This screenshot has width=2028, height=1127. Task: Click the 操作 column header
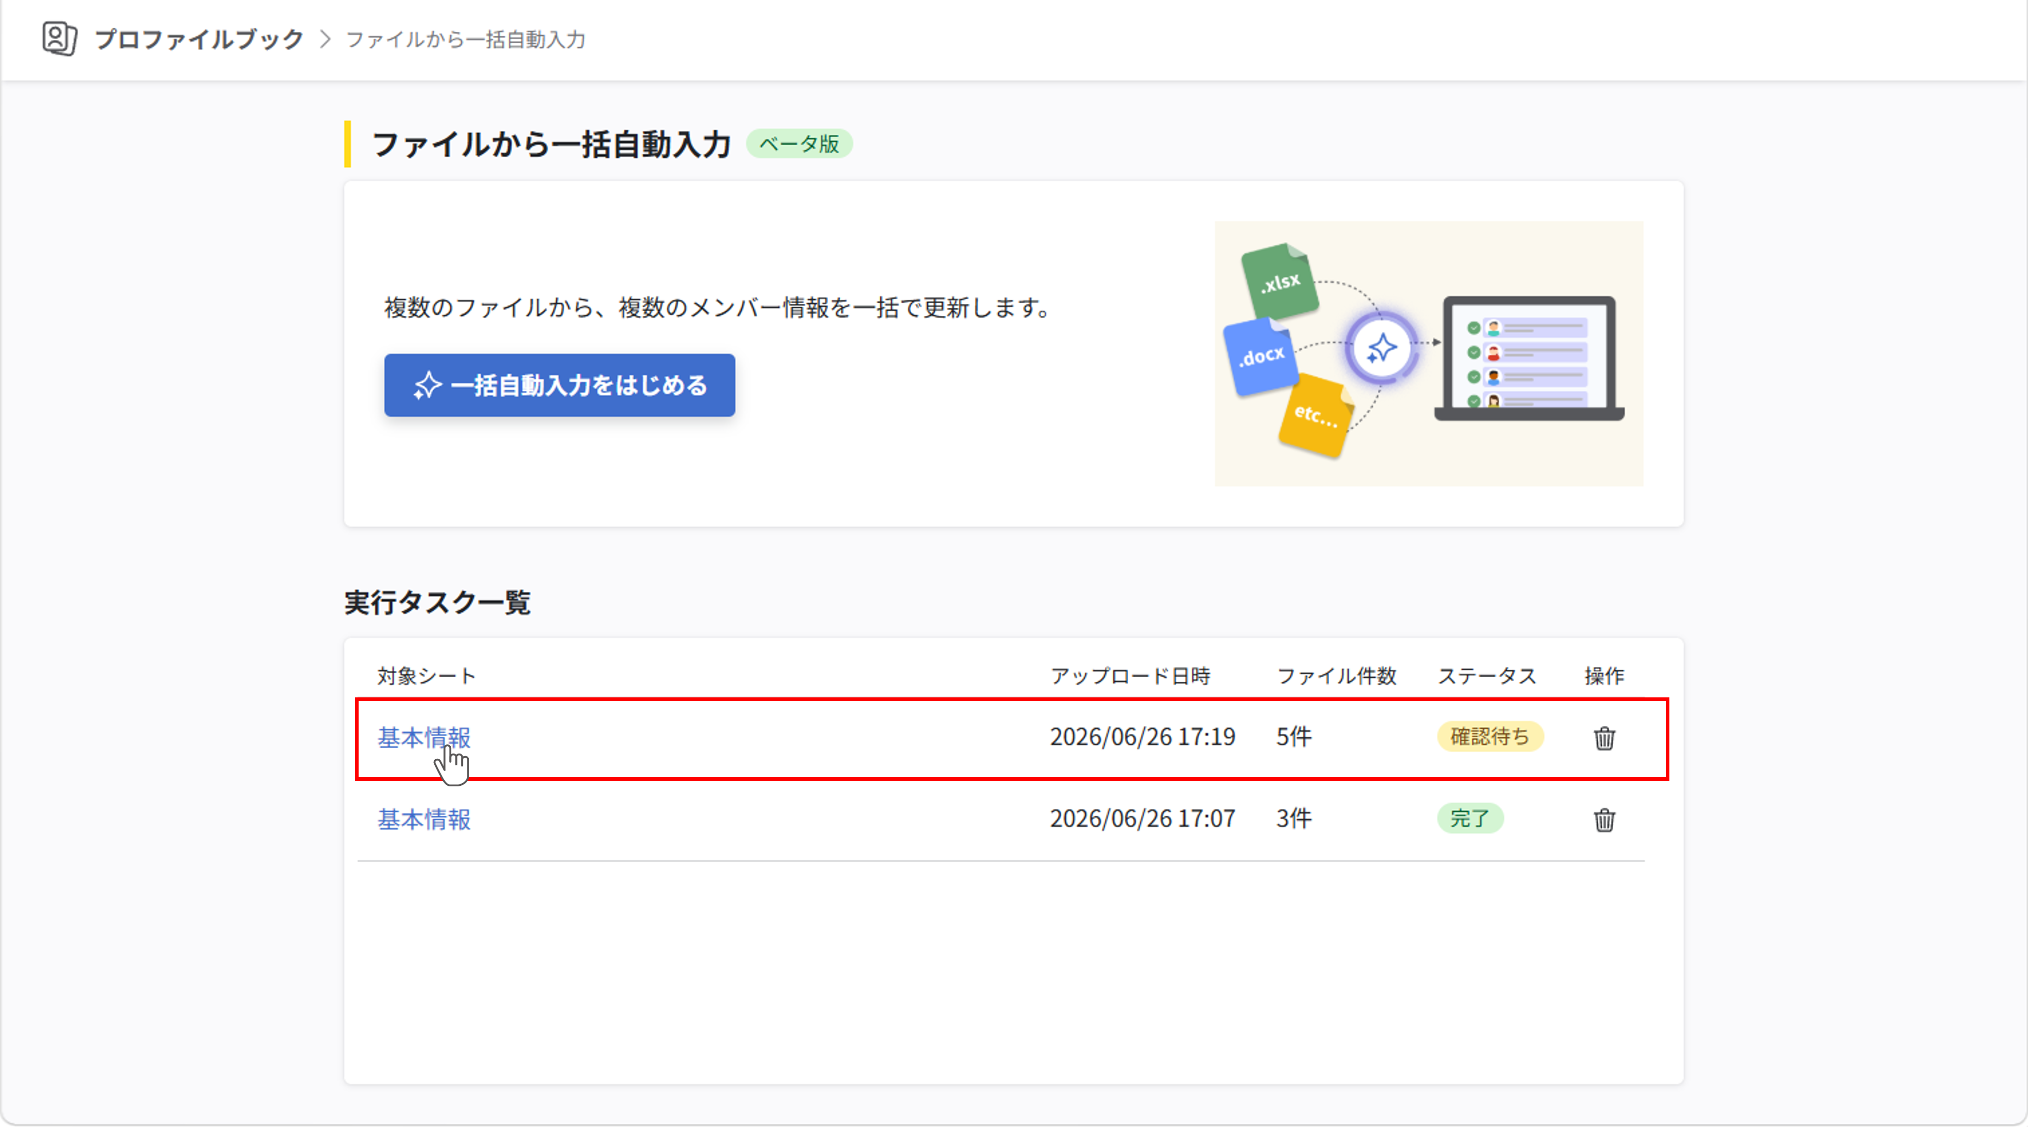(1604, 676)
